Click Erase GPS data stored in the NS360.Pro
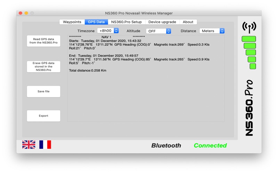The height and width of the screenshot is (173, 278). (43, 66)
